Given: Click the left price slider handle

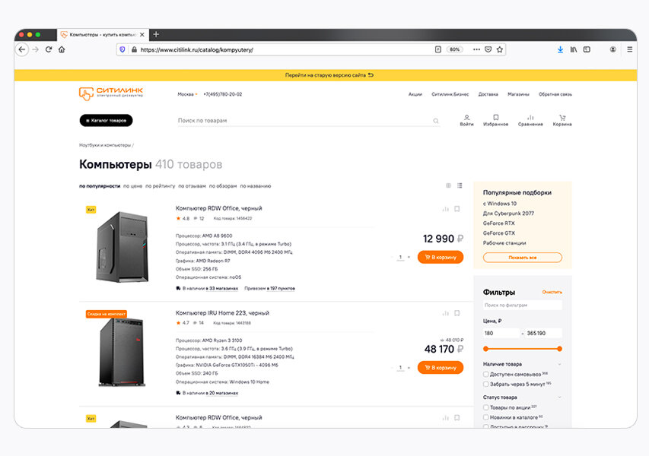Looking at the screenshot, I should (486, 349).
